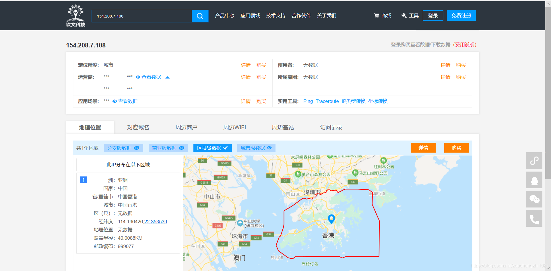Image resolution: width=551 pixels, height=271 pixels.
Task: Click the 此IP分布在以下区域 header
Action: [x=128, y=165]
